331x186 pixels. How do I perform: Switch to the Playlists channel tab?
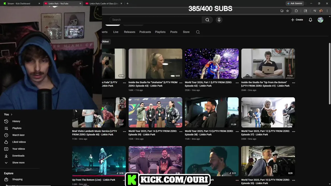coord(160,32)
